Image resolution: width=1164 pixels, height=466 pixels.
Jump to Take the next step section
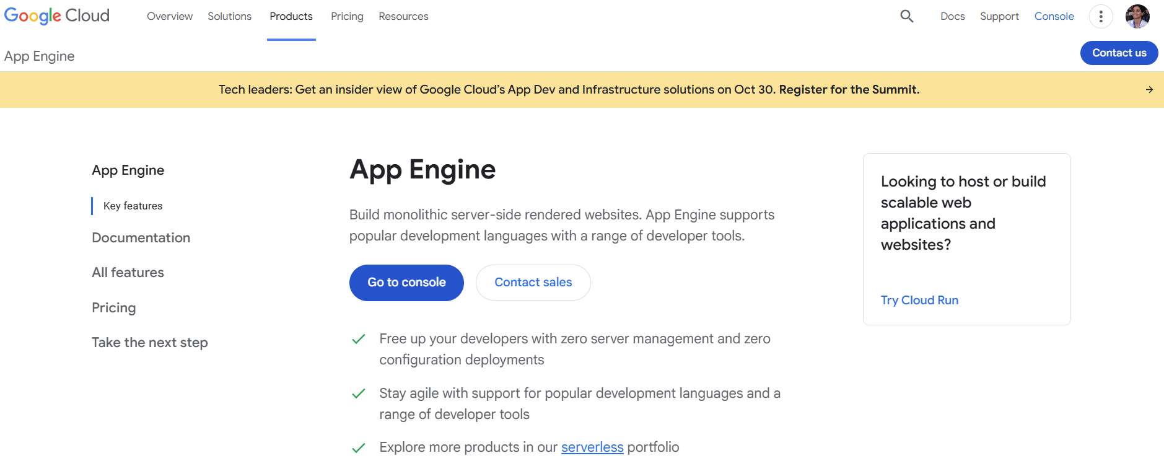coord(150,343)
